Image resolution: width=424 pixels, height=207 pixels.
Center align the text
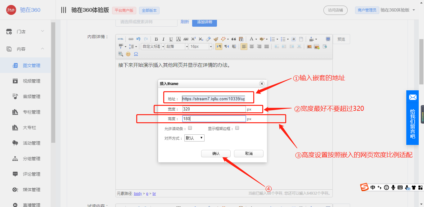tap(252, 47)
